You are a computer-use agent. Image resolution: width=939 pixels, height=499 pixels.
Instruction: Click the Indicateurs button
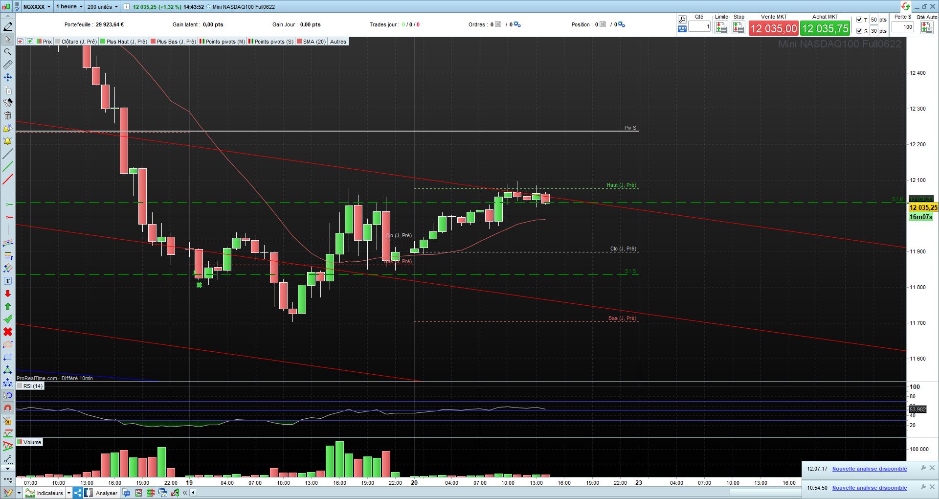(45, 493)
